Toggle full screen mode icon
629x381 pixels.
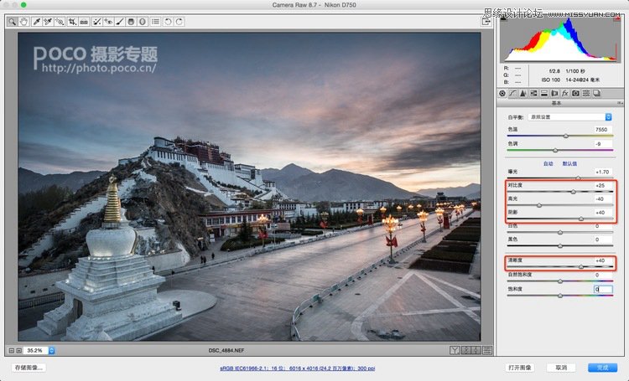click(486, 22)
